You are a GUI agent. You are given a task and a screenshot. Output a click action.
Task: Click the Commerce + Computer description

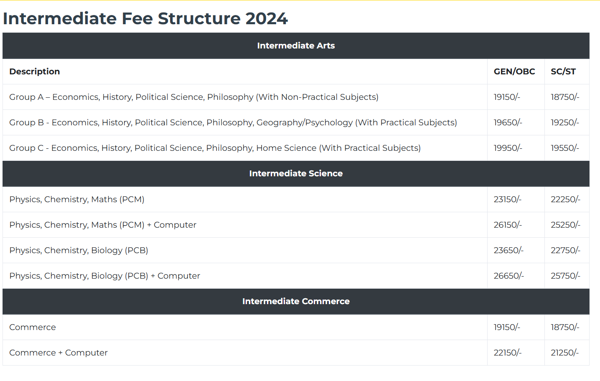click(58, 353)
